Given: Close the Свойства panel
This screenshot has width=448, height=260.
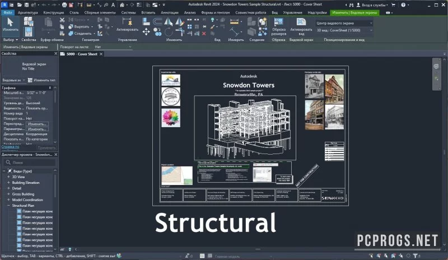Looking at the screenshot, I should tap(55, 53).
